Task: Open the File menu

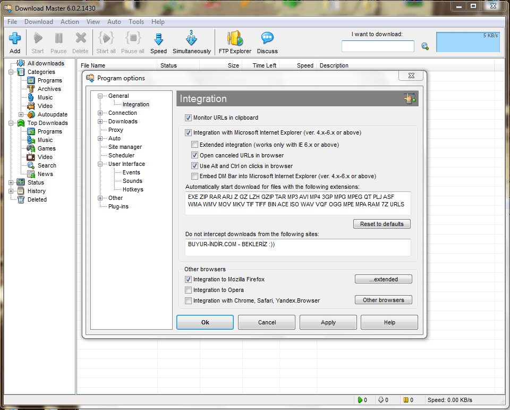Action: pyautogui.click(x=12, y=21)
